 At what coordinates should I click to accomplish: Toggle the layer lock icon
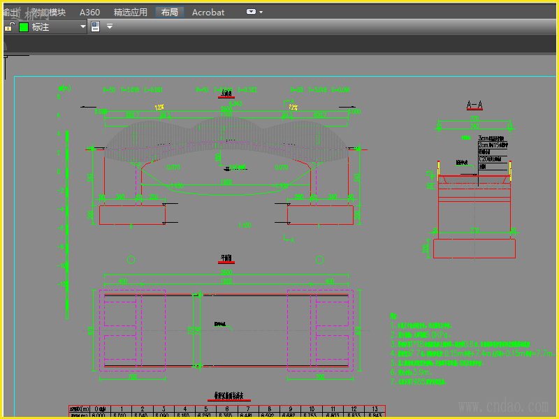(9, 27)
